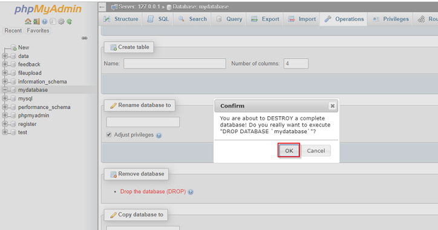Screen dimensions: 438x230
Task: Expand the phpmyadmin database node
Action: 5,115
